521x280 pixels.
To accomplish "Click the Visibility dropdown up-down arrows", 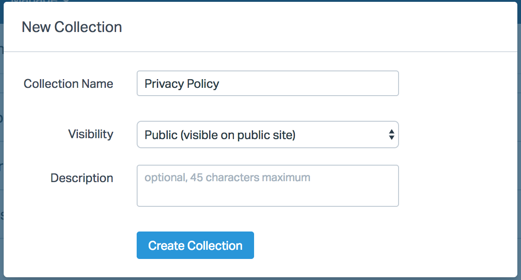I will click(391, 135).
